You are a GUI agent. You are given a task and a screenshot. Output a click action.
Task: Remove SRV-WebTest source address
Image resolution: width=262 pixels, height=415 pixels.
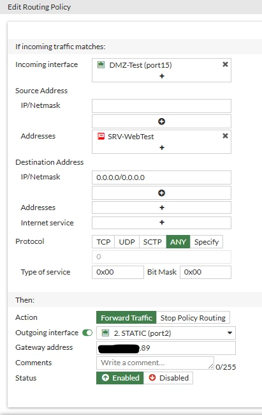(225, 136)
